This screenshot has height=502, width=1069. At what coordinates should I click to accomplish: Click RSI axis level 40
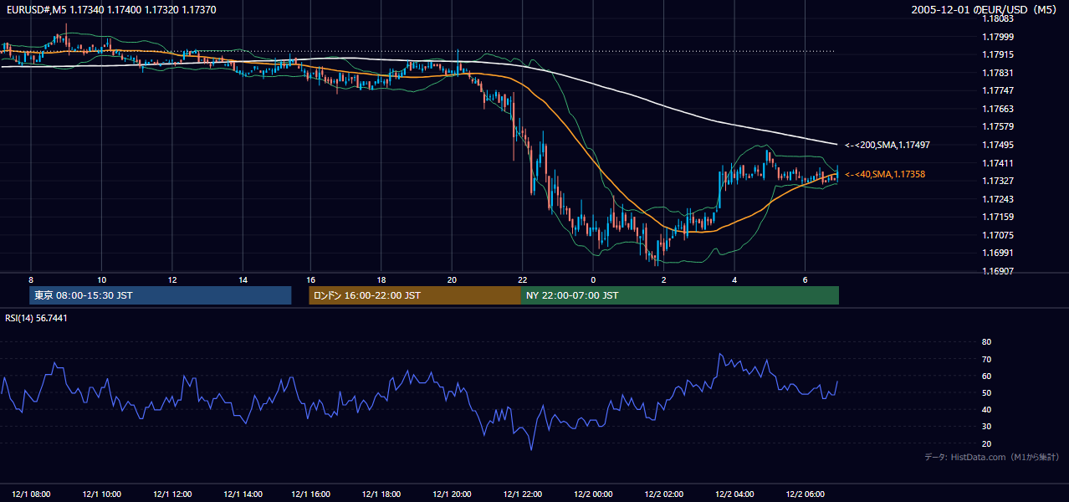[x=986, y=409]
